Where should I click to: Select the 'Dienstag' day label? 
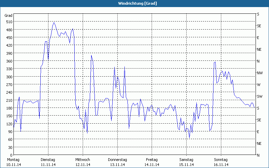click(x=48, y=160)
